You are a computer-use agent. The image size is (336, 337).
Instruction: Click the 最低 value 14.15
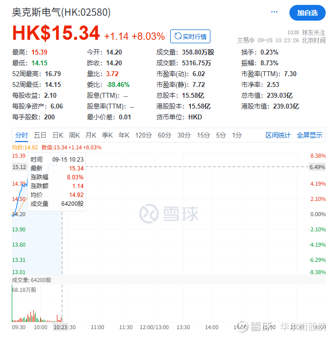tap(39, 63)
